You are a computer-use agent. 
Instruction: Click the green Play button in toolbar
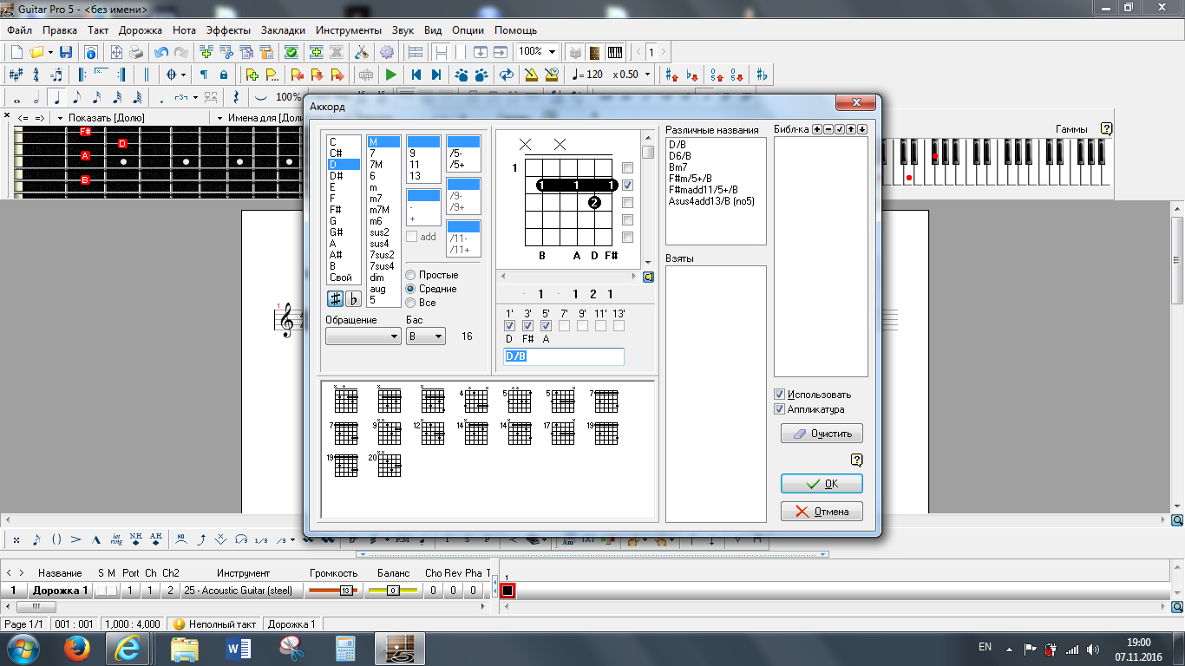point(391,75)
